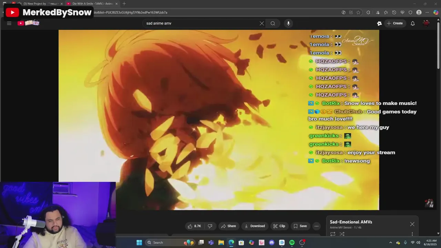
Task: Click the sparkle icon beside Create
Action: click(x=379, y=23)
